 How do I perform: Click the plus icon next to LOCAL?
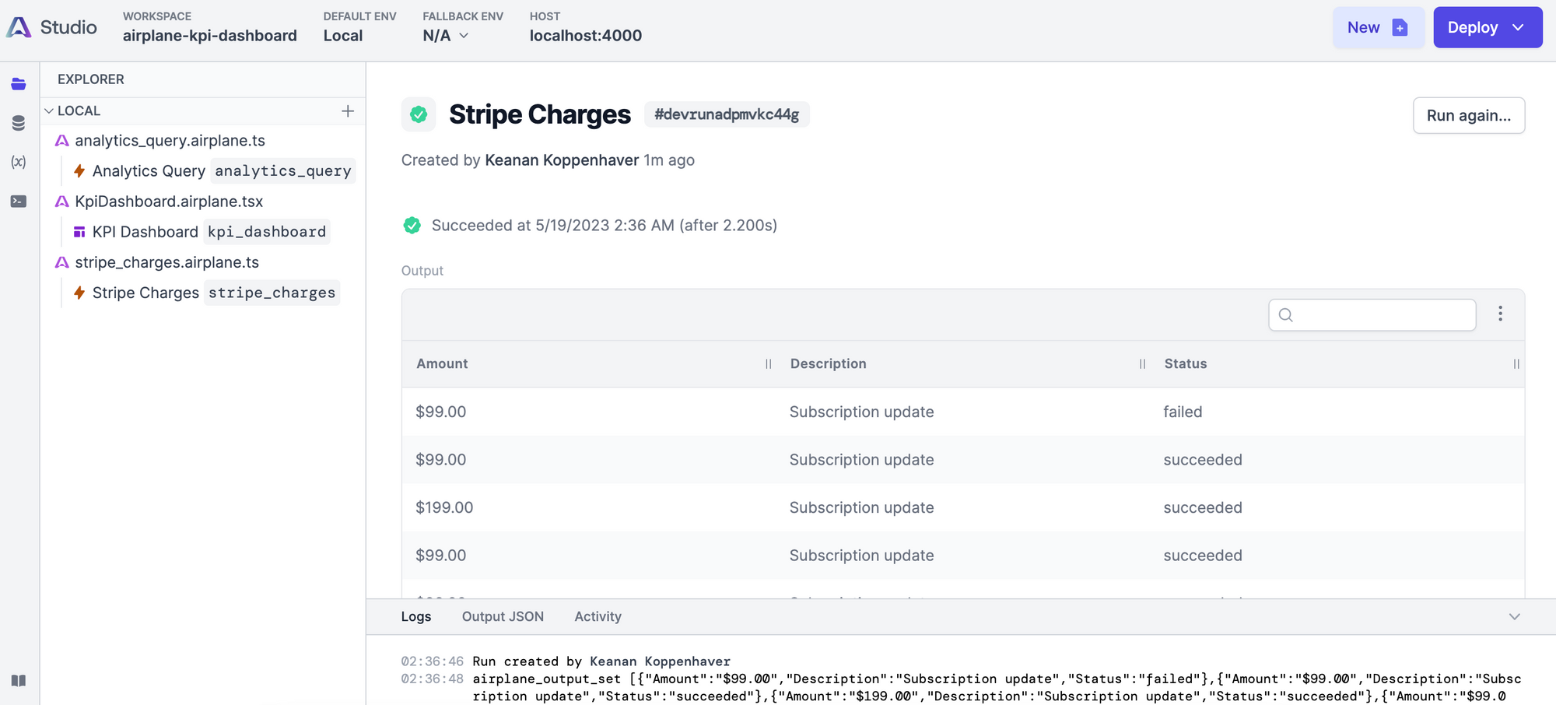click(x=348, y=111)
